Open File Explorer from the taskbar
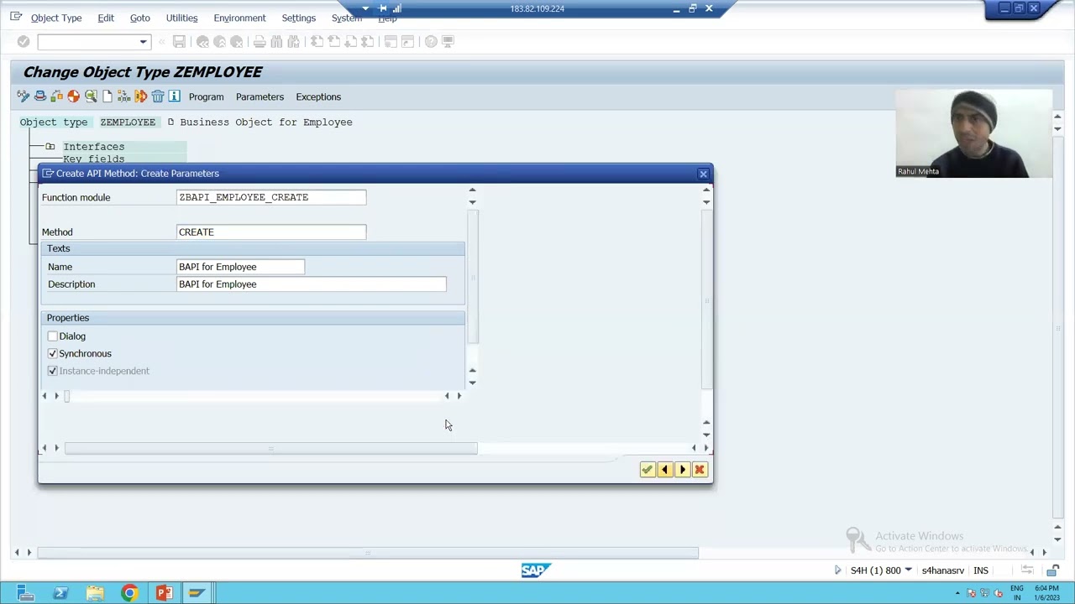Viewport: 1075px width, 604px height. [x=95, y=593]
